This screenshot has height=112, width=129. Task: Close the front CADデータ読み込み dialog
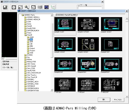click(x=127, y=11)
